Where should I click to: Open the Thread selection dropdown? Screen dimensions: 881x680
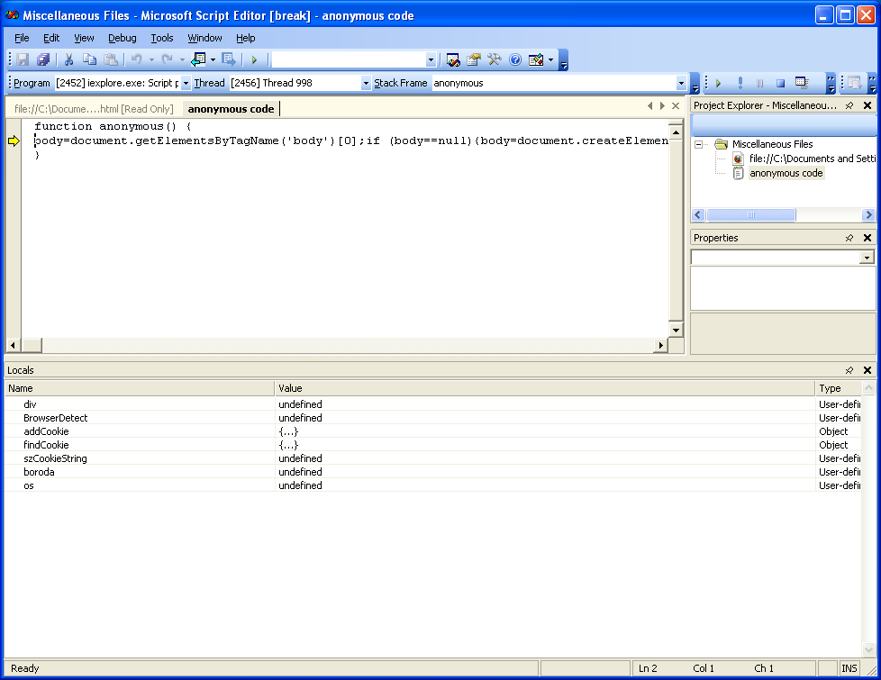click(x=366, y=83)
